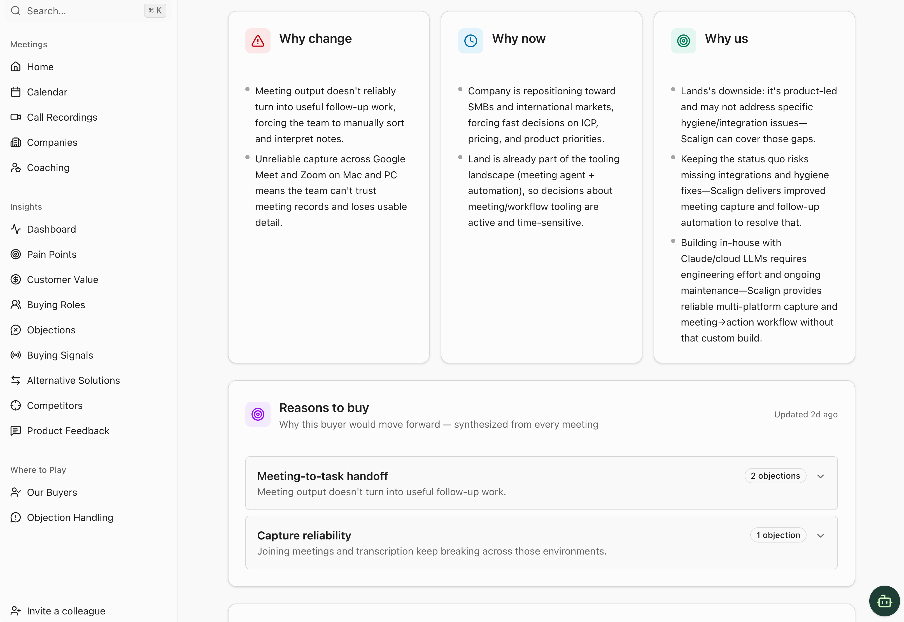The width and height of the screenshot is (904, 622).
Task: Click the Where to Play section label
Action: click(38, 470)
